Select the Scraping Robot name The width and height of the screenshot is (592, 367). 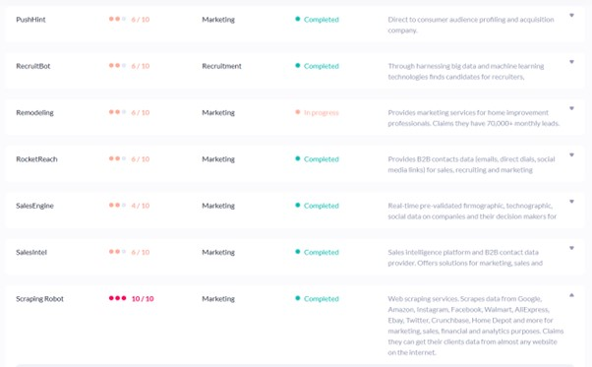[x=39, y=299]
